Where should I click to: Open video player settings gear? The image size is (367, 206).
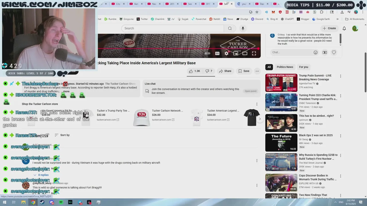(227, 54)
